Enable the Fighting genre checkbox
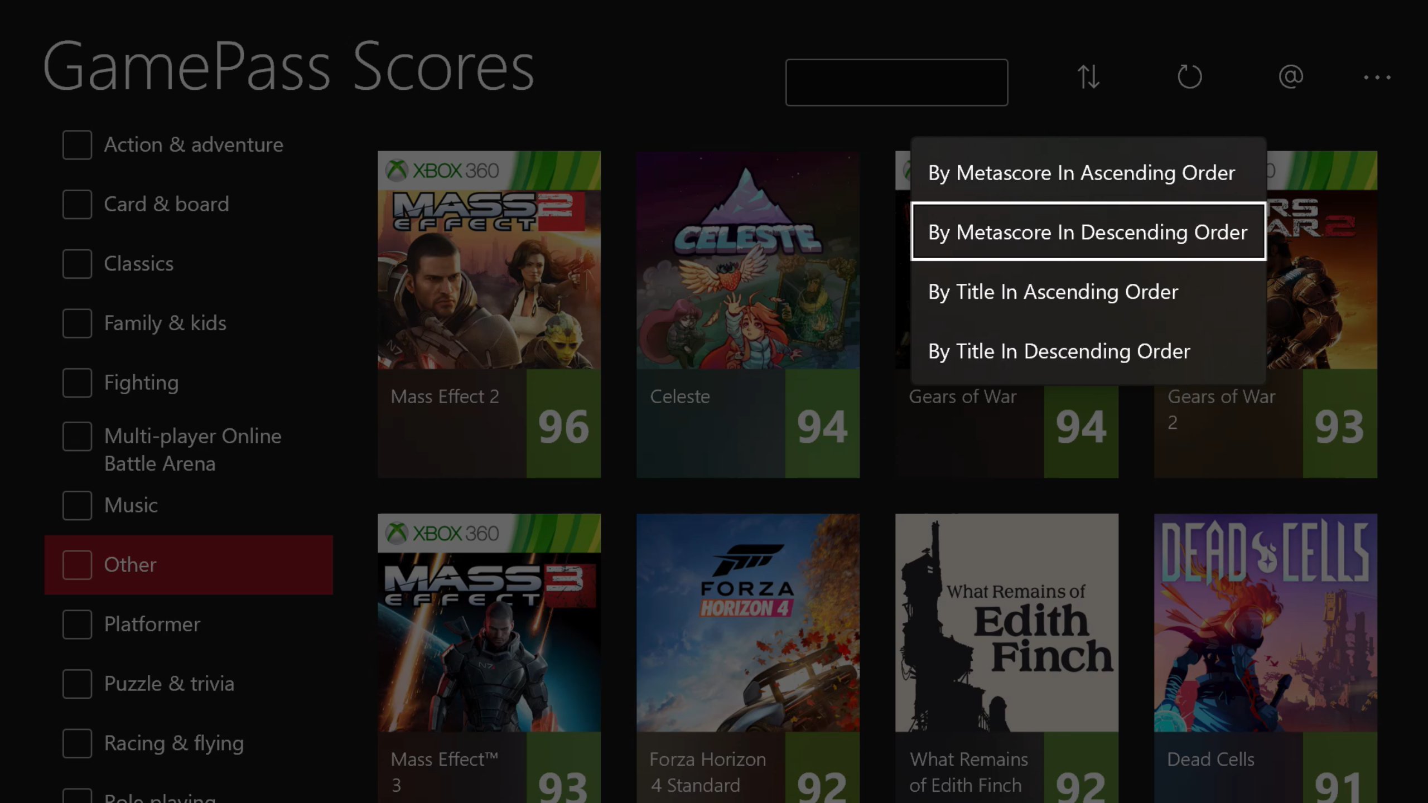The width and height of the screenshot is (1428, 803). 76,383
